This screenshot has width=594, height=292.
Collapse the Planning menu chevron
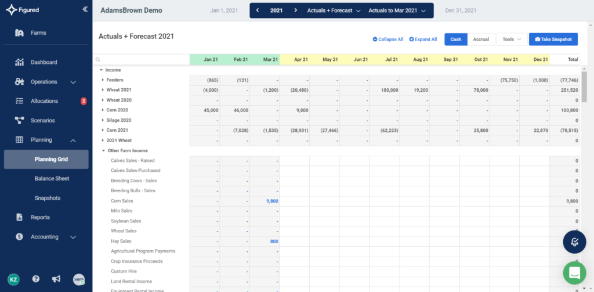pos(74,140)
